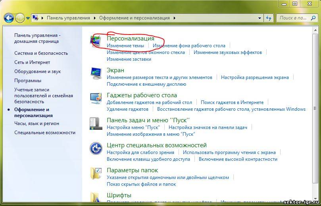Click the Гаджеты рабочего стола icon

[96, 98]
